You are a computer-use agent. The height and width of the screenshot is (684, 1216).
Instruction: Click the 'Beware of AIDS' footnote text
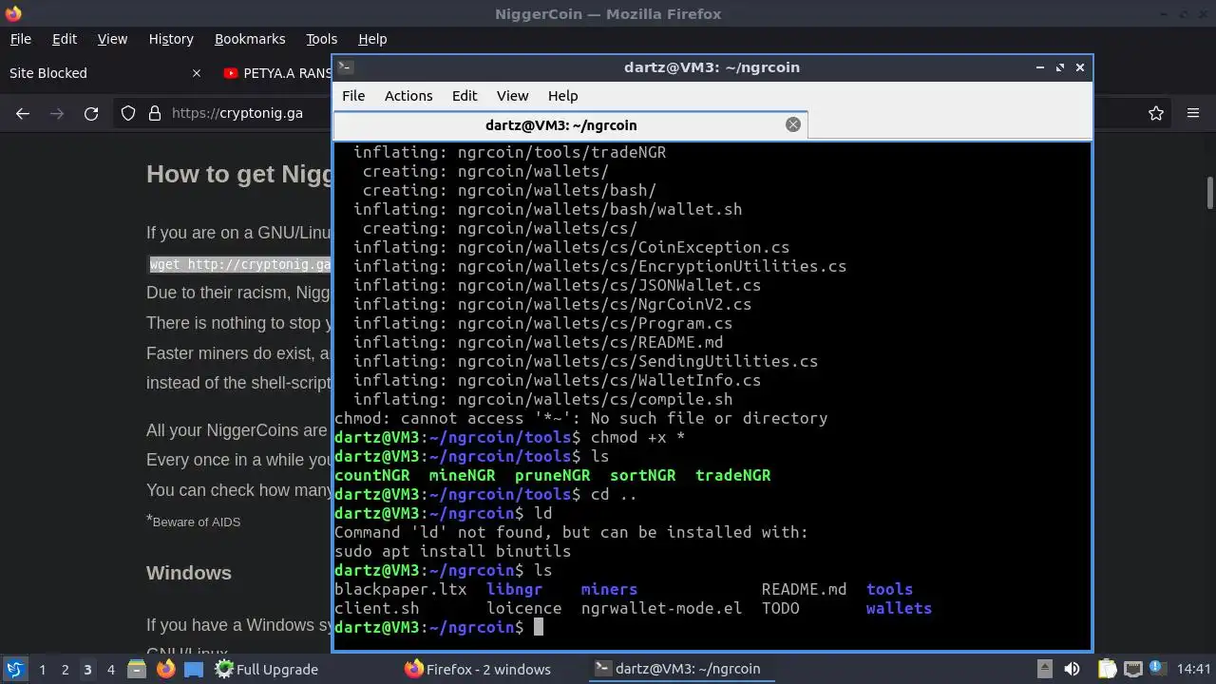[x=197, y=522]
